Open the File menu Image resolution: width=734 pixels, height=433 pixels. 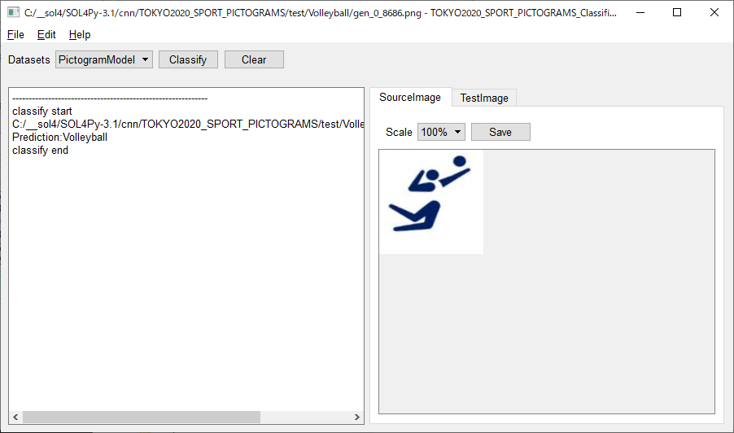15,35
